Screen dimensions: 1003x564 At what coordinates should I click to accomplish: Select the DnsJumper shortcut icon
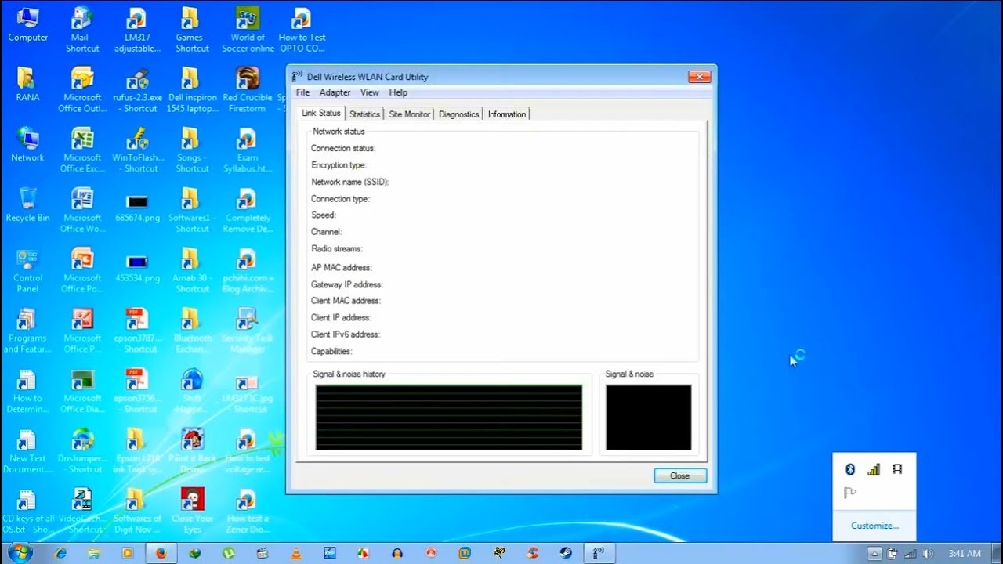82,451
